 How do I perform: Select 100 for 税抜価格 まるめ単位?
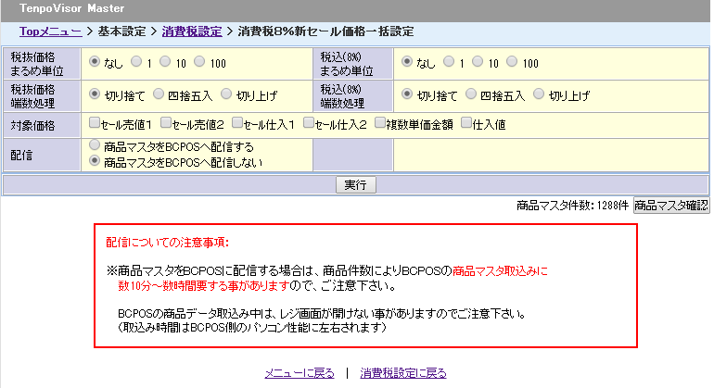click(x=199, y=61)
